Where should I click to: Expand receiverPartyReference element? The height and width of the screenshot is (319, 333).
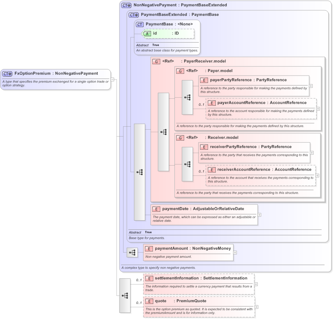pyautogui.click(x=312, y=153)
